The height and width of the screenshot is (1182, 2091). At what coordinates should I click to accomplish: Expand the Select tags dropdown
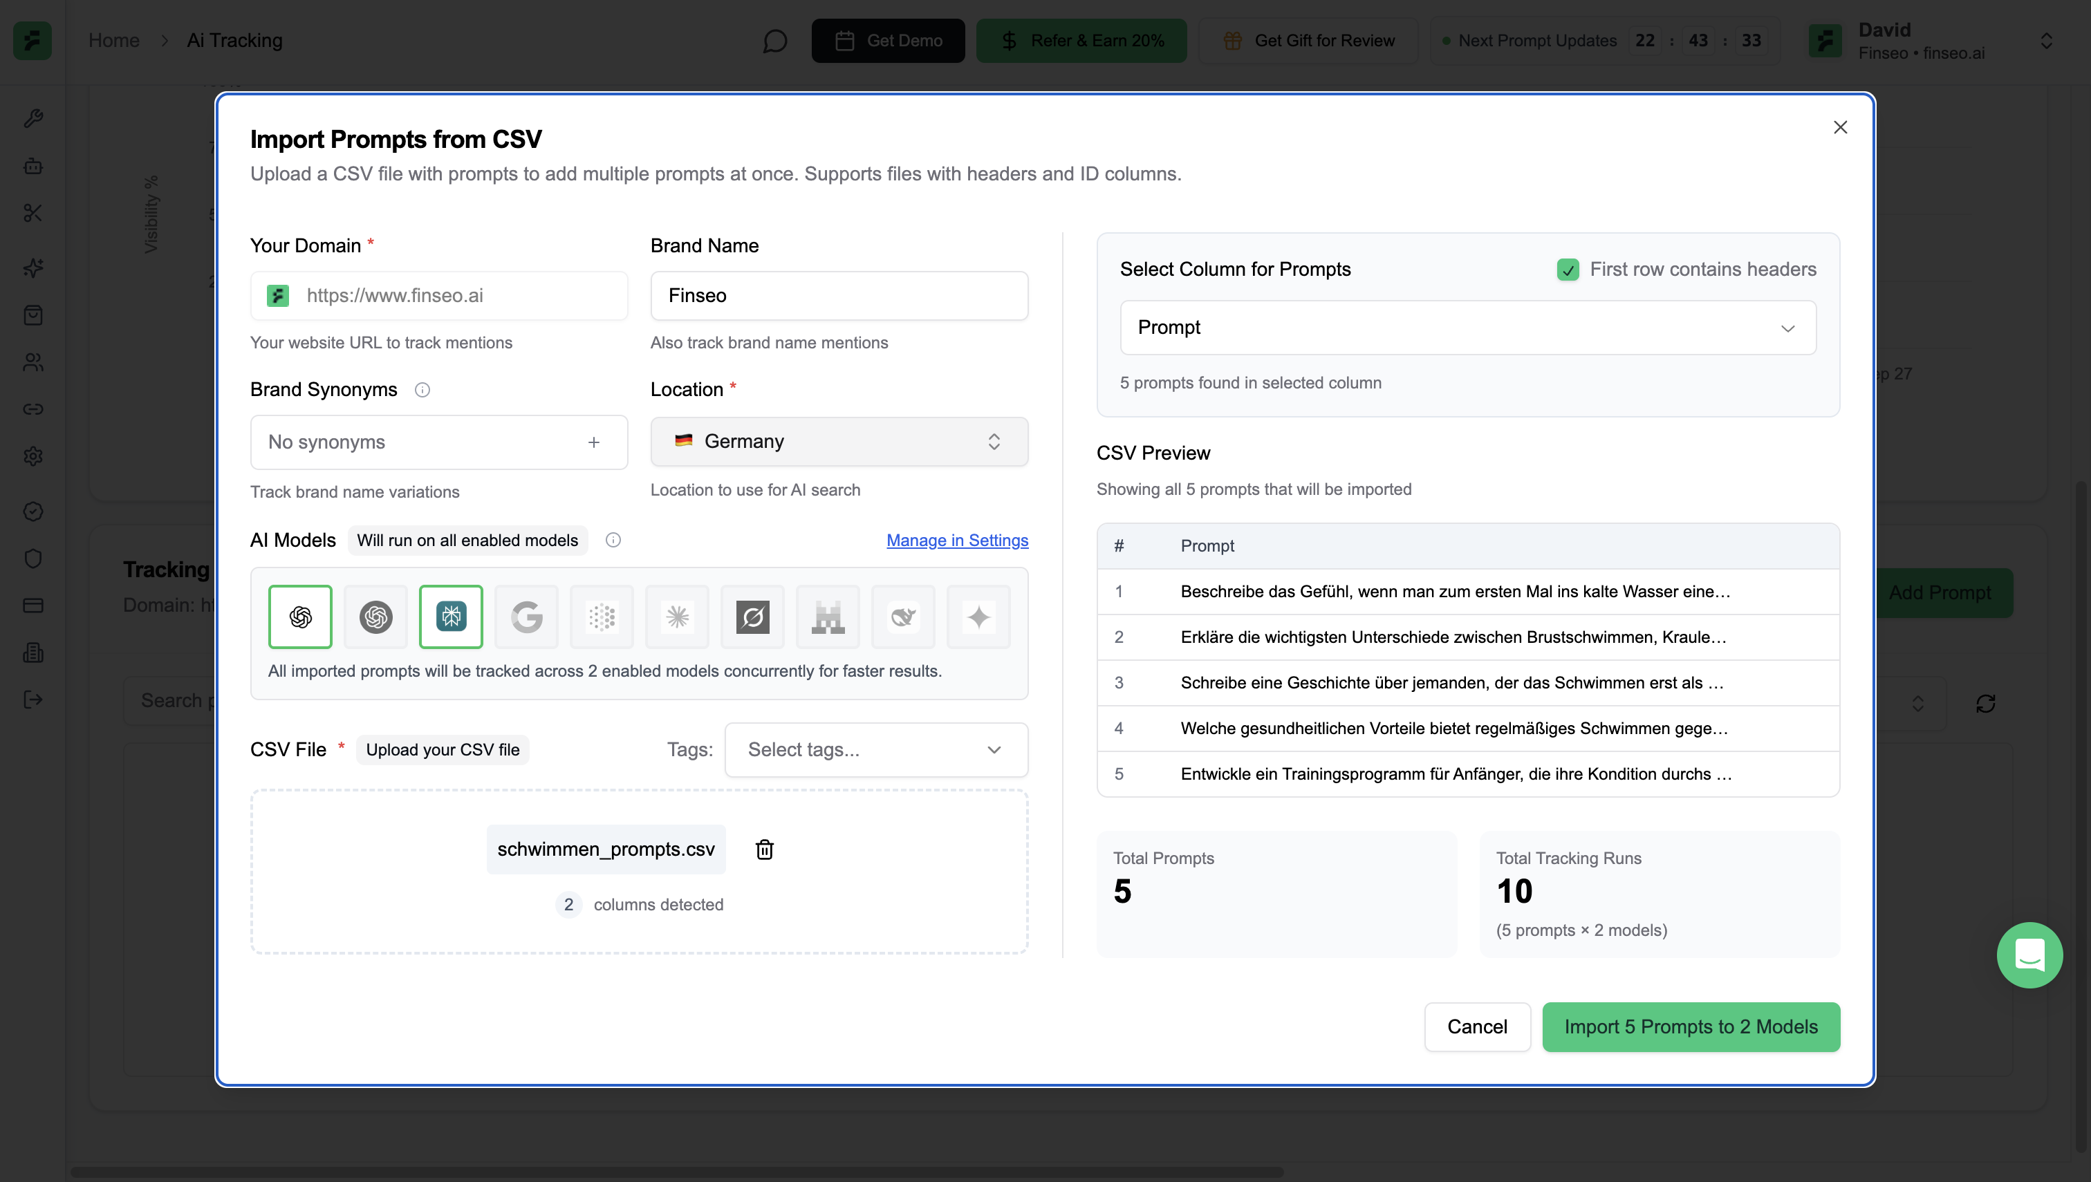pyautogui.click(x=875, y=749)
